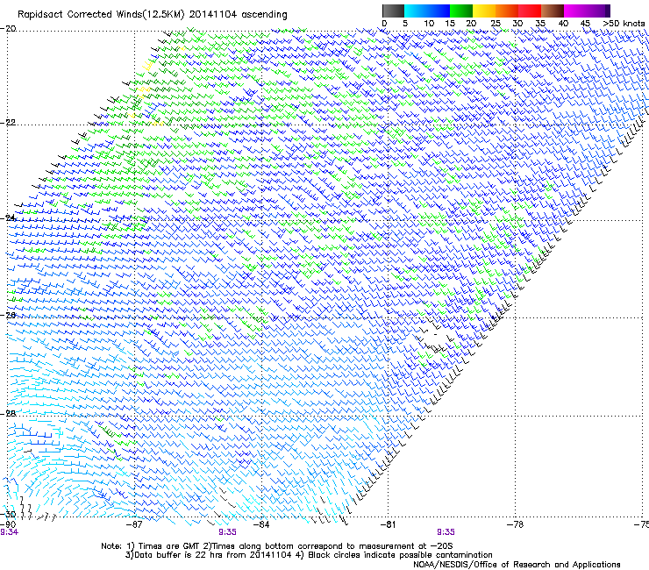Click the -84 longitude axis label
Image resolution: width=649 pixels, height=570 pixels.
click(261, 524)
